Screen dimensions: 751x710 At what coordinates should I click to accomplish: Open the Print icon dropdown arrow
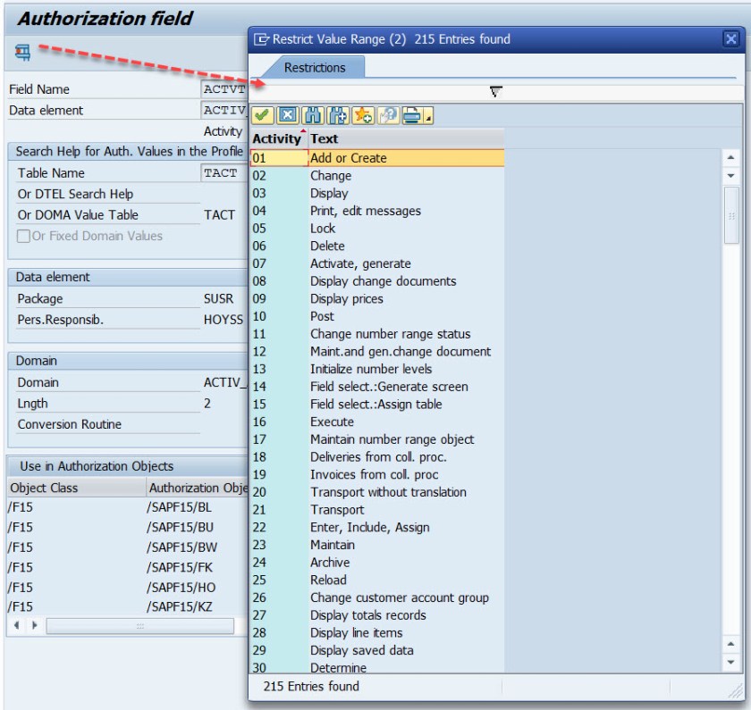[x=428, y=118]
